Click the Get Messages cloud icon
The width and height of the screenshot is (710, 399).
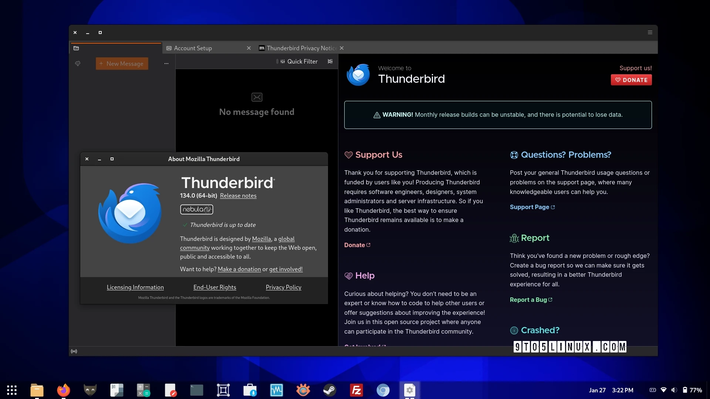click(78, 64)
